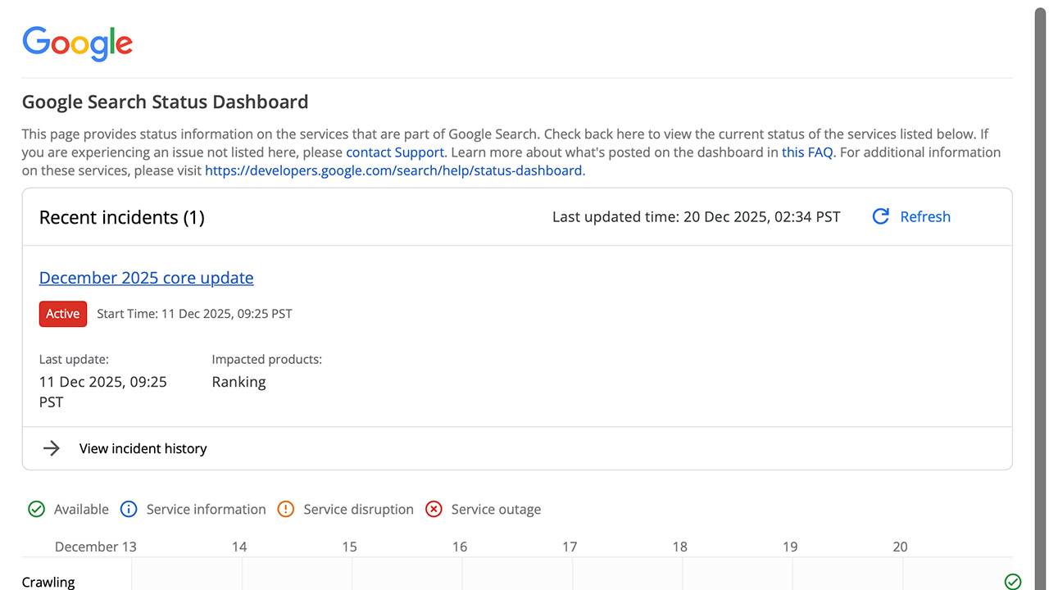This screenshot has height=590, width=1049.
Task: Click the Crawling service row label
Action: coord(48,582)
